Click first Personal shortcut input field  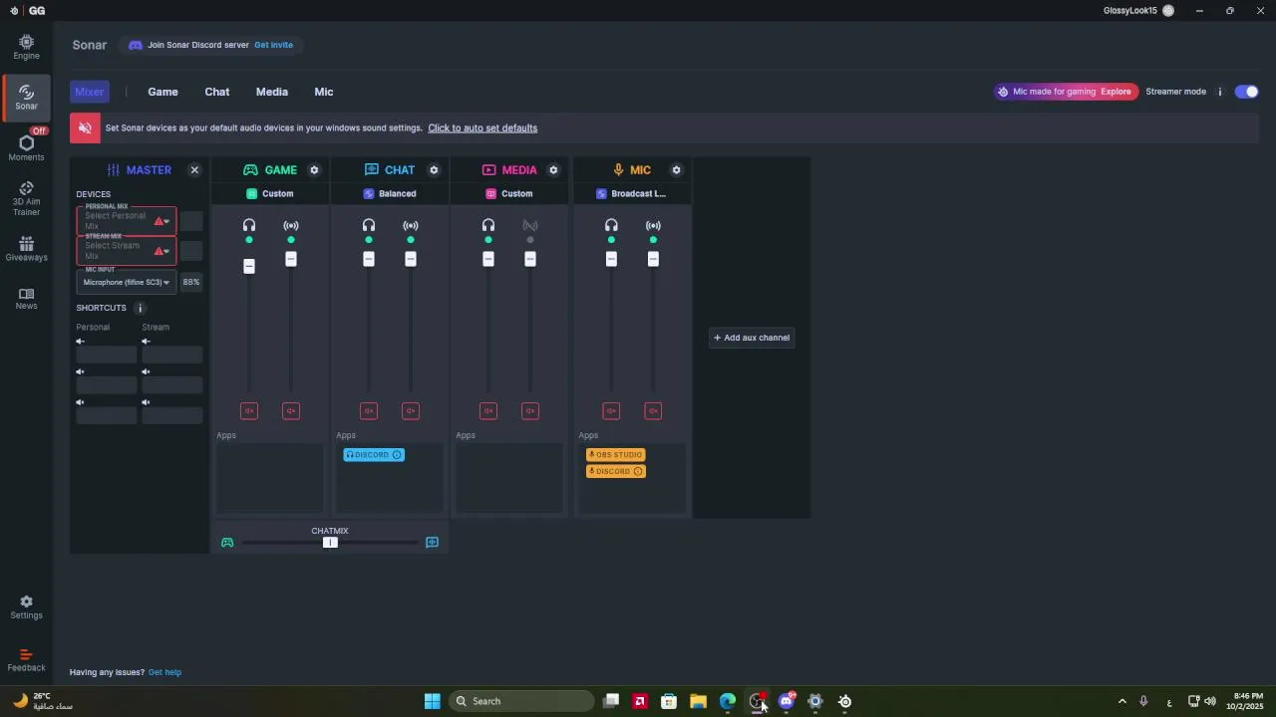107,355
